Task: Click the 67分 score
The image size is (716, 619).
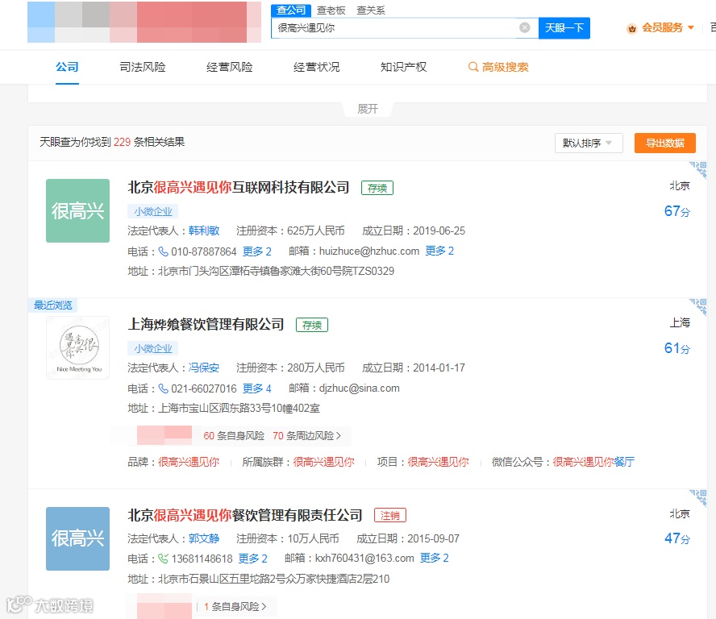Action: click(677, 211)
